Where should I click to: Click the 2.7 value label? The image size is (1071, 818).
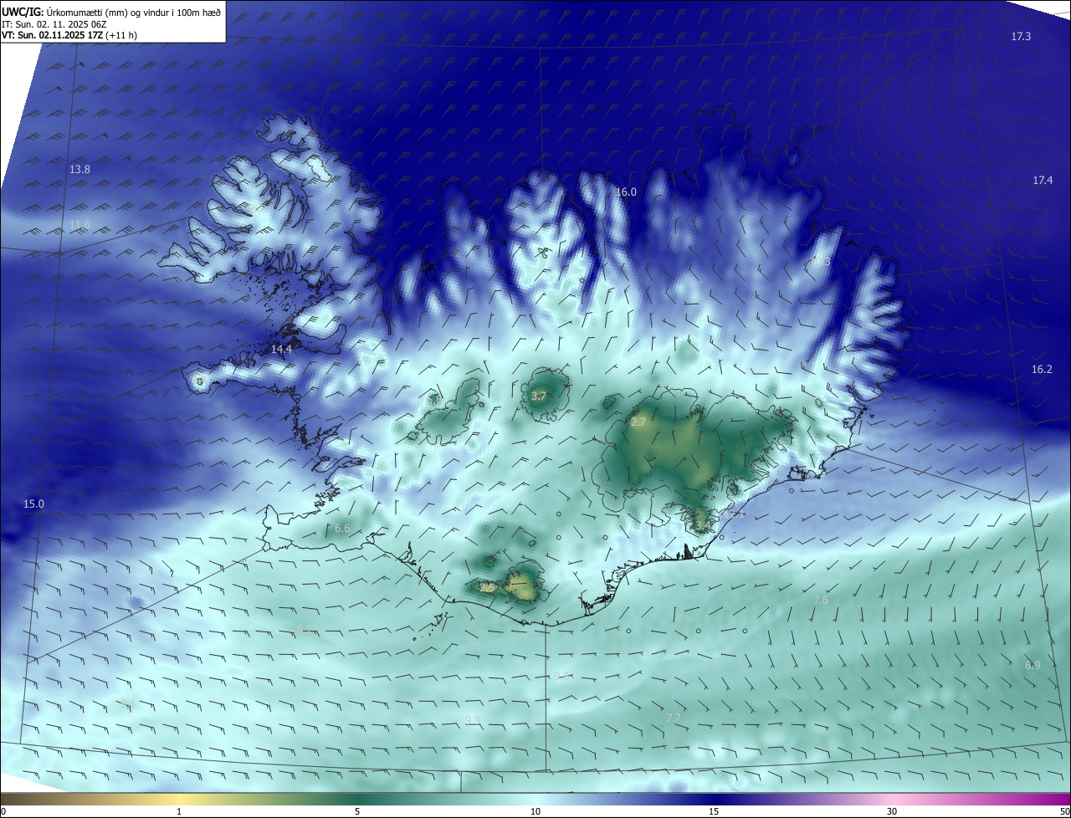coord(638,422)
